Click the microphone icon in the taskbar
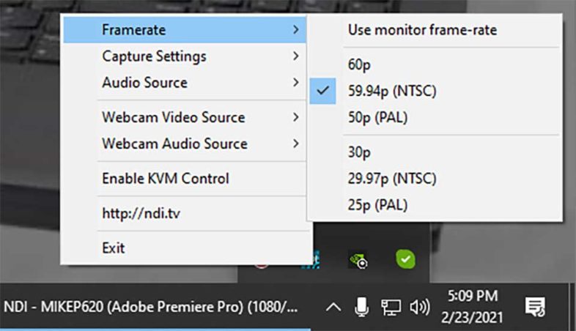 pos(362,307)
